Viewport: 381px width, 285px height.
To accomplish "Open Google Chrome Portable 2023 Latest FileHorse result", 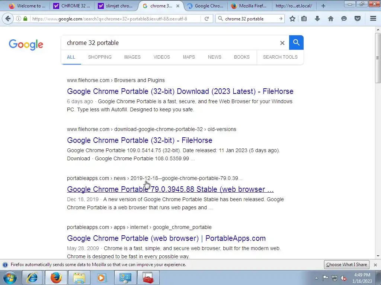I will 180,91.
